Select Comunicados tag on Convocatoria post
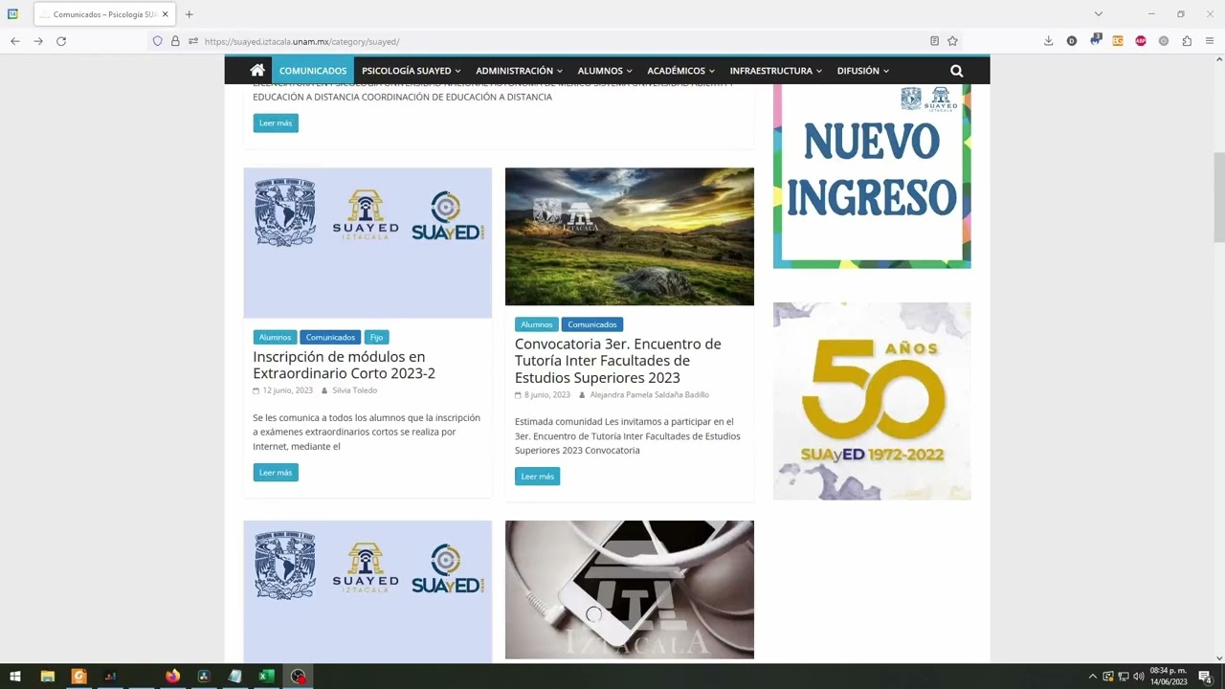The height and width of the screenshot is (689, 1225). click(x=592, y=324)
